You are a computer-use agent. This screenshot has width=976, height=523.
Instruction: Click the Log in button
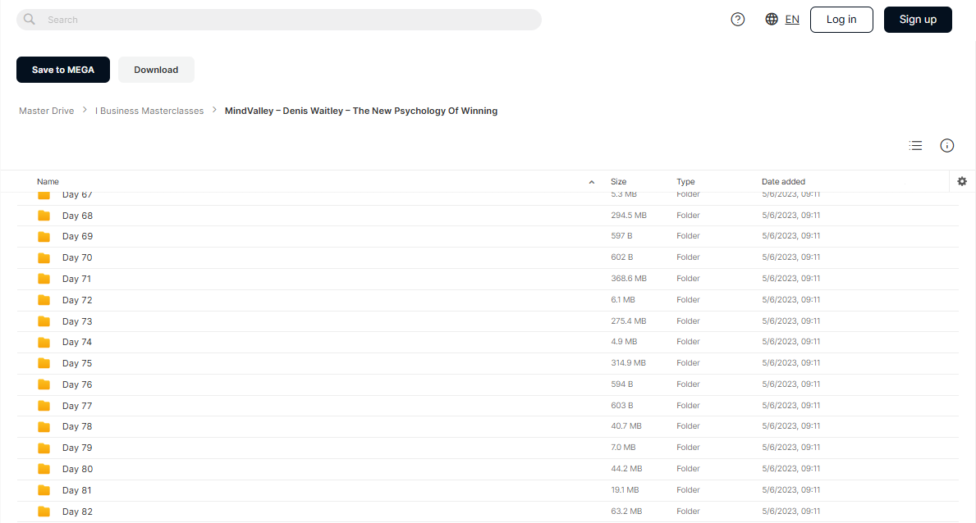pyautogui.click(x=841, y=20)
